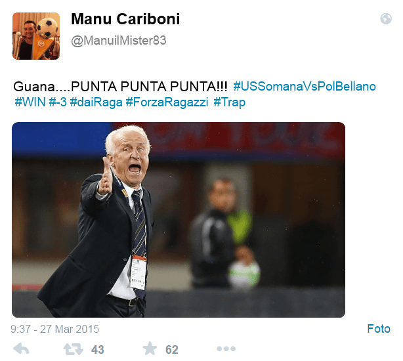Open the #WIN hashtag
The image size is (403, 361).
(x=30, y=102)
